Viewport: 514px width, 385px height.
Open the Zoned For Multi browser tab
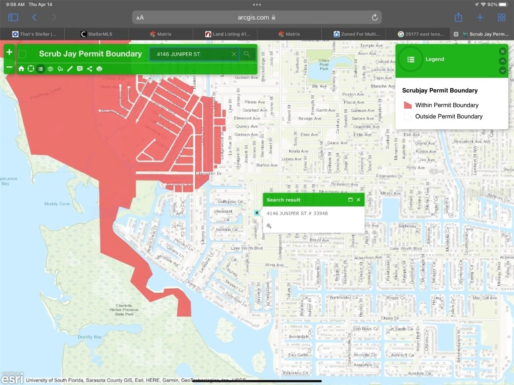[x=359, y=34]
